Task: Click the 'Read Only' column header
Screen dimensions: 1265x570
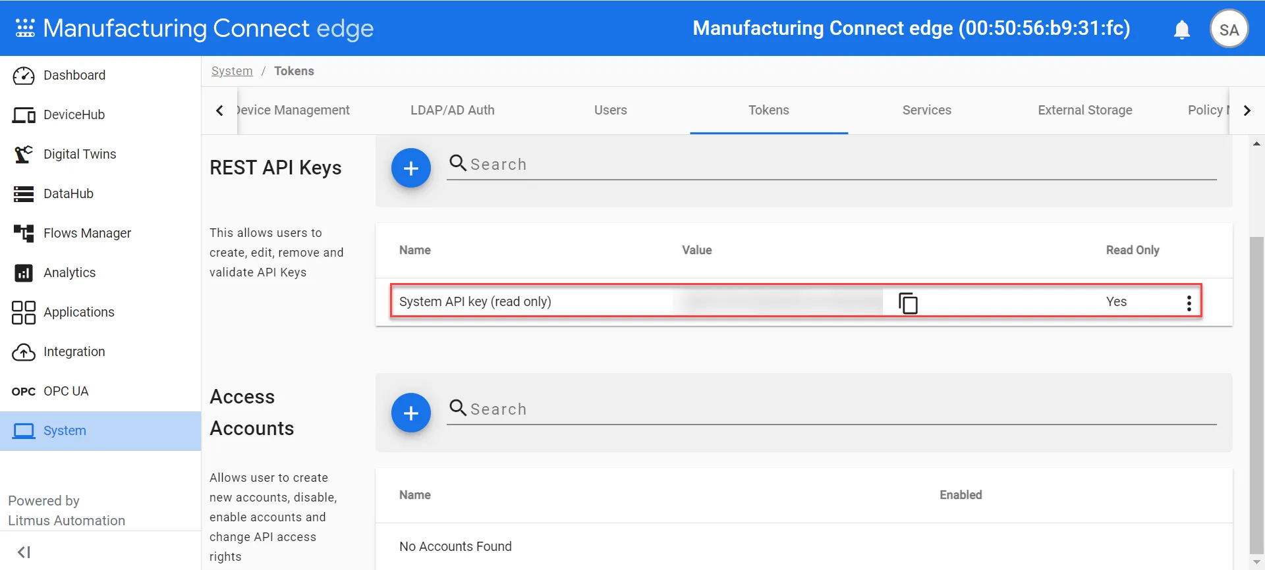Action: tap(1133, 250)
